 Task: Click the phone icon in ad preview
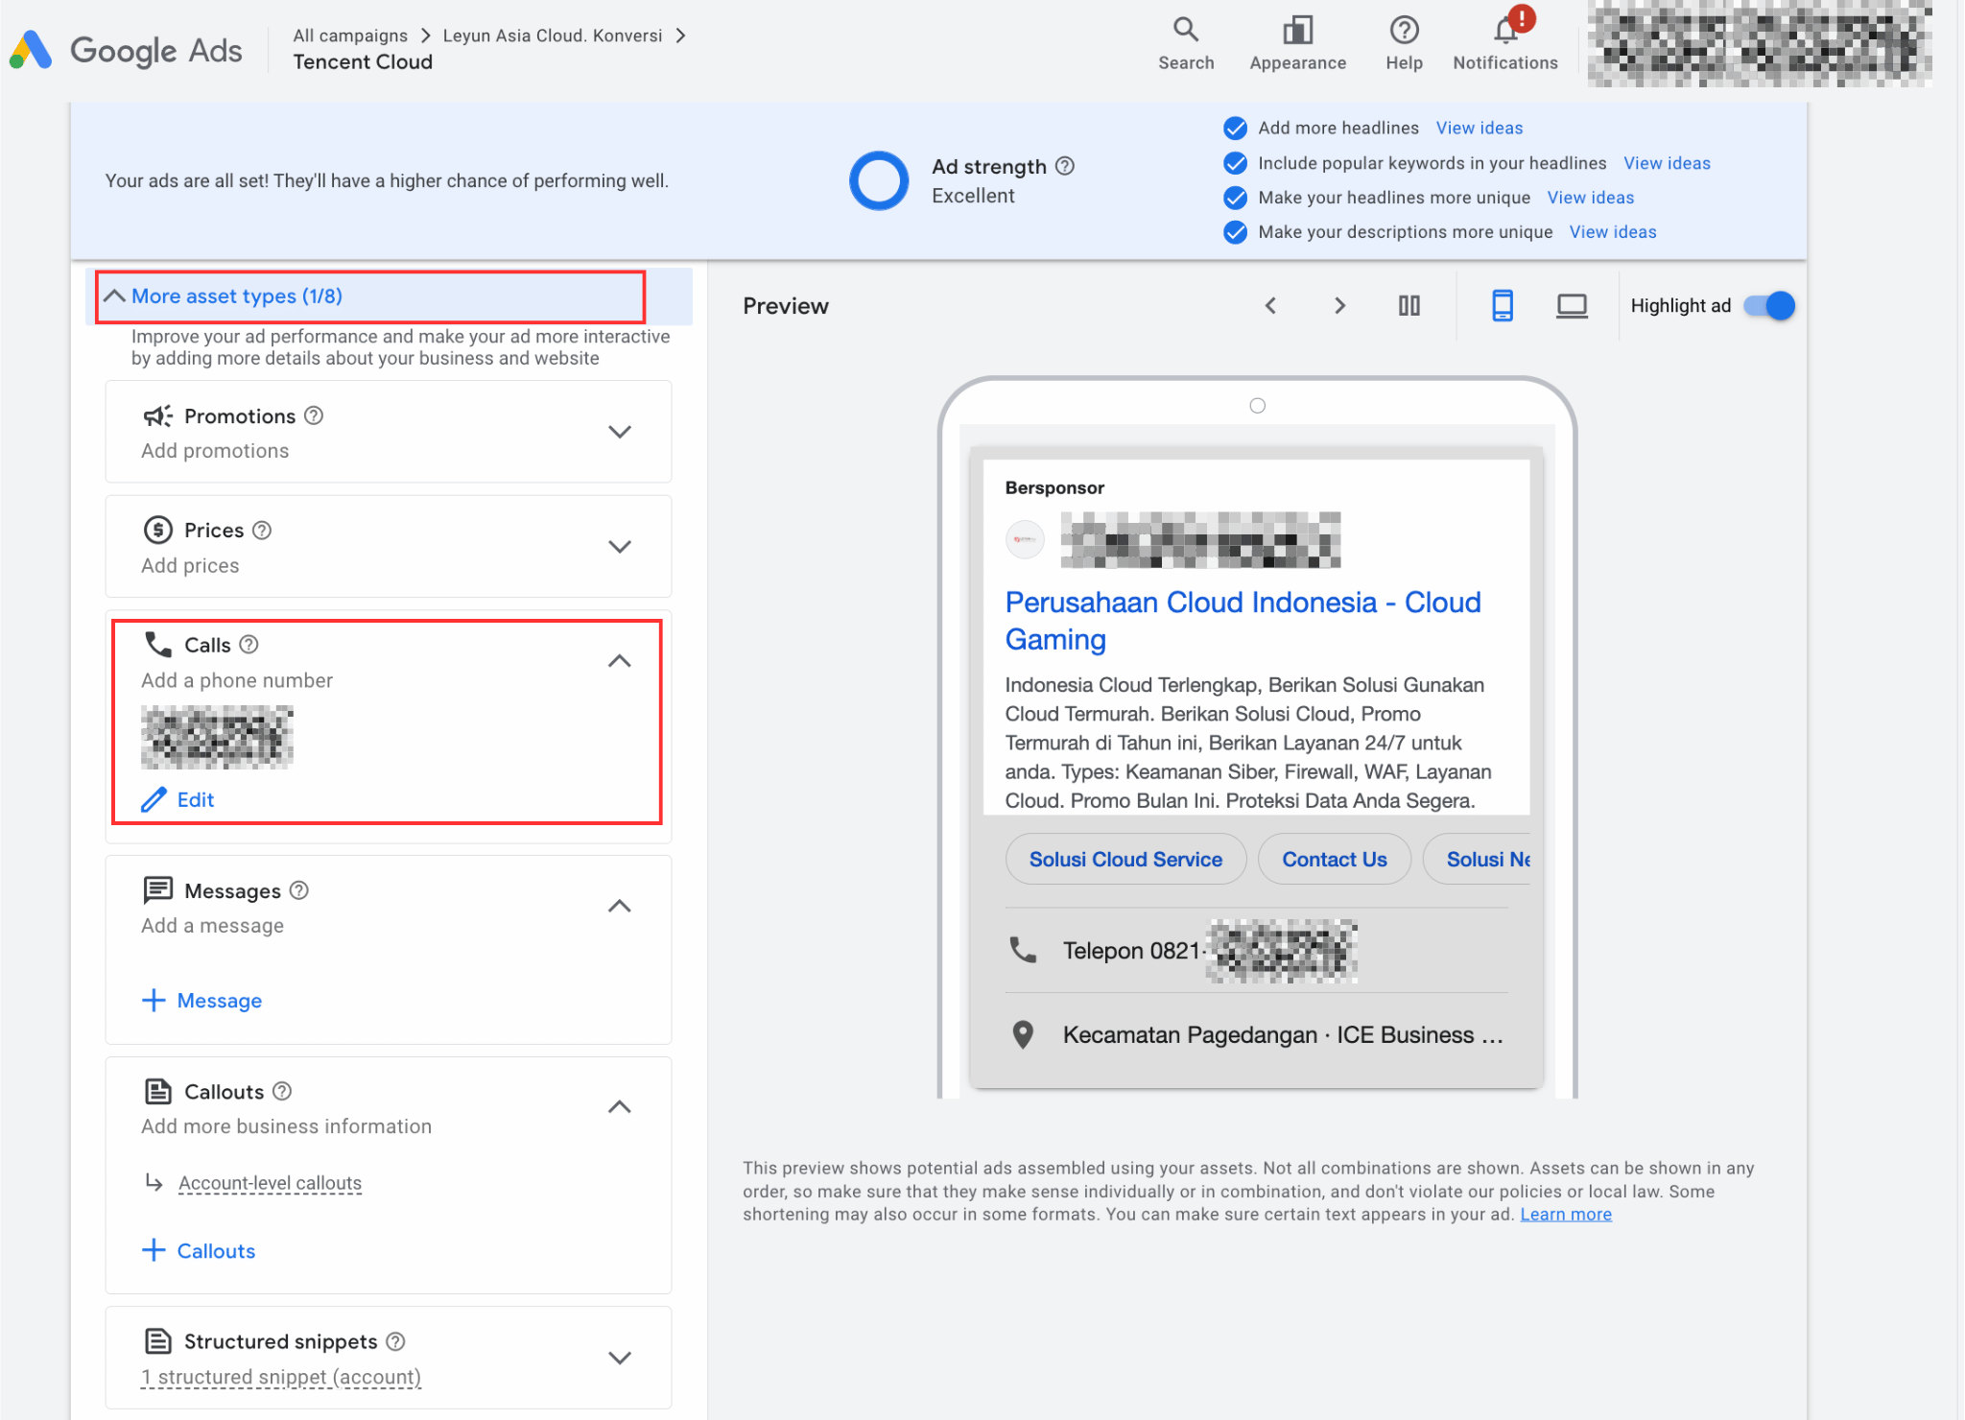click(x=1023, y=950)
